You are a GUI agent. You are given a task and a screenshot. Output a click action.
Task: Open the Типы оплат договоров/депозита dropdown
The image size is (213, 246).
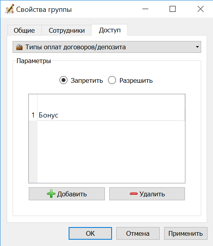coord(107,47)
